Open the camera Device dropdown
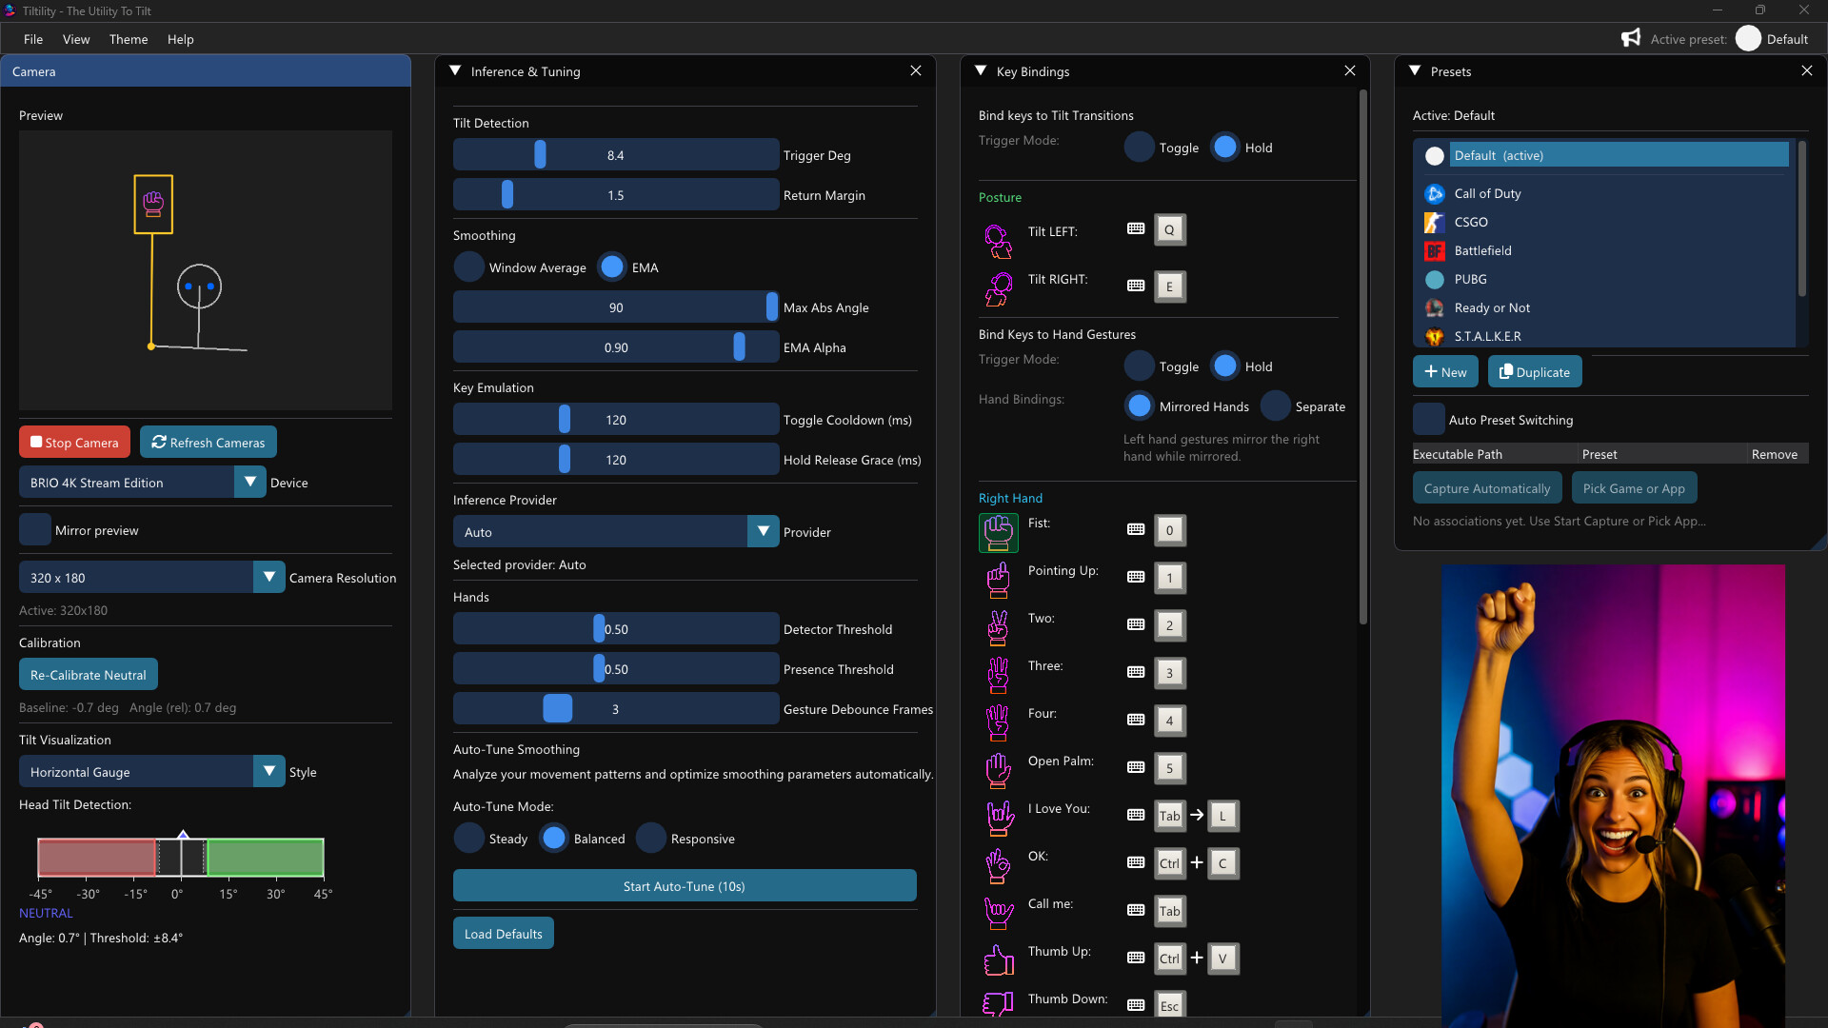Viewport: 1828px width, 1028px height. click(x=250, y=482)
